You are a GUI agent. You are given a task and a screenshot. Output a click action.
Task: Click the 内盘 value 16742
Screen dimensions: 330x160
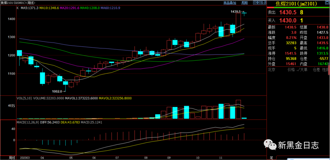[323, 64]
